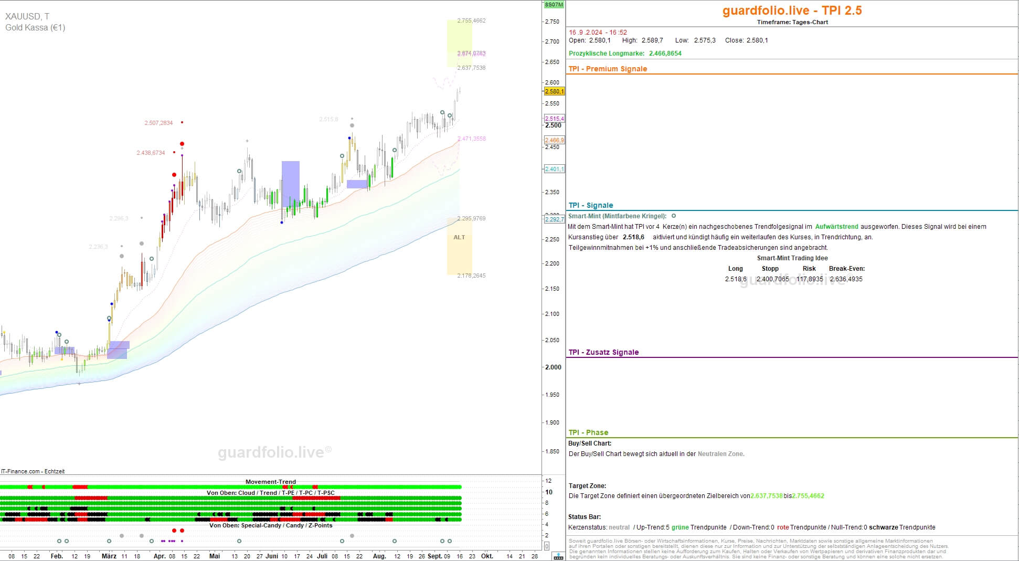Screen dimensions: 1019x561
Task: Click the Special-Candy / Candy / Z-Points heading
Action: (271, 525)
